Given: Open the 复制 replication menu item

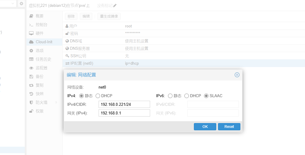Looking at the screenshot, I should tap(44, 85).
